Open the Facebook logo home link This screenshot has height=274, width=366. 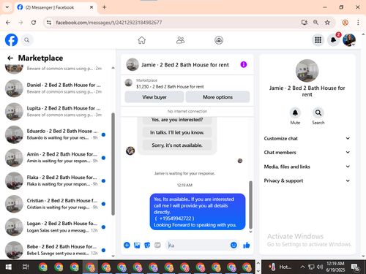pyautogui.click(x=12, y=40)
